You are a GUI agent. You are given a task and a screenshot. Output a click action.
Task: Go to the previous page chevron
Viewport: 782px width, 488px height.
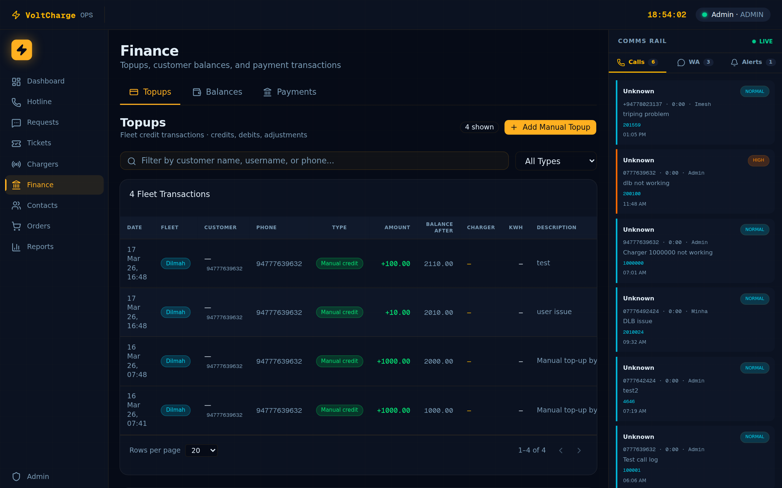[x=561, y=450]
